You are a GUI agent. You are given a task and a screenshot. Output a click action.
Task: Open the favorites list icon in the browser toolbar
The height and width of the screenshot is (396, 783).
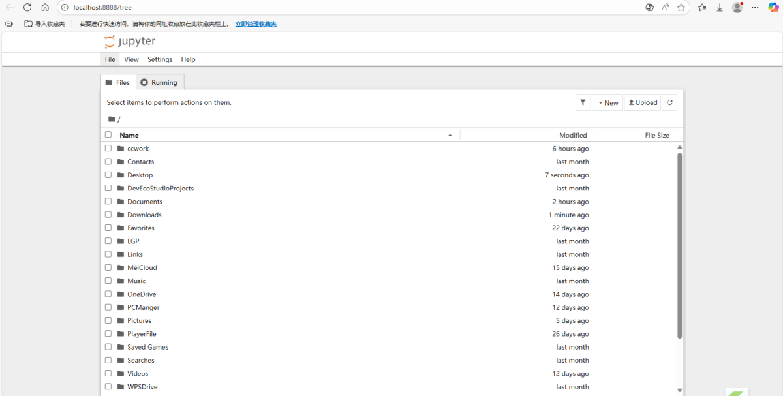pos(702,7)
